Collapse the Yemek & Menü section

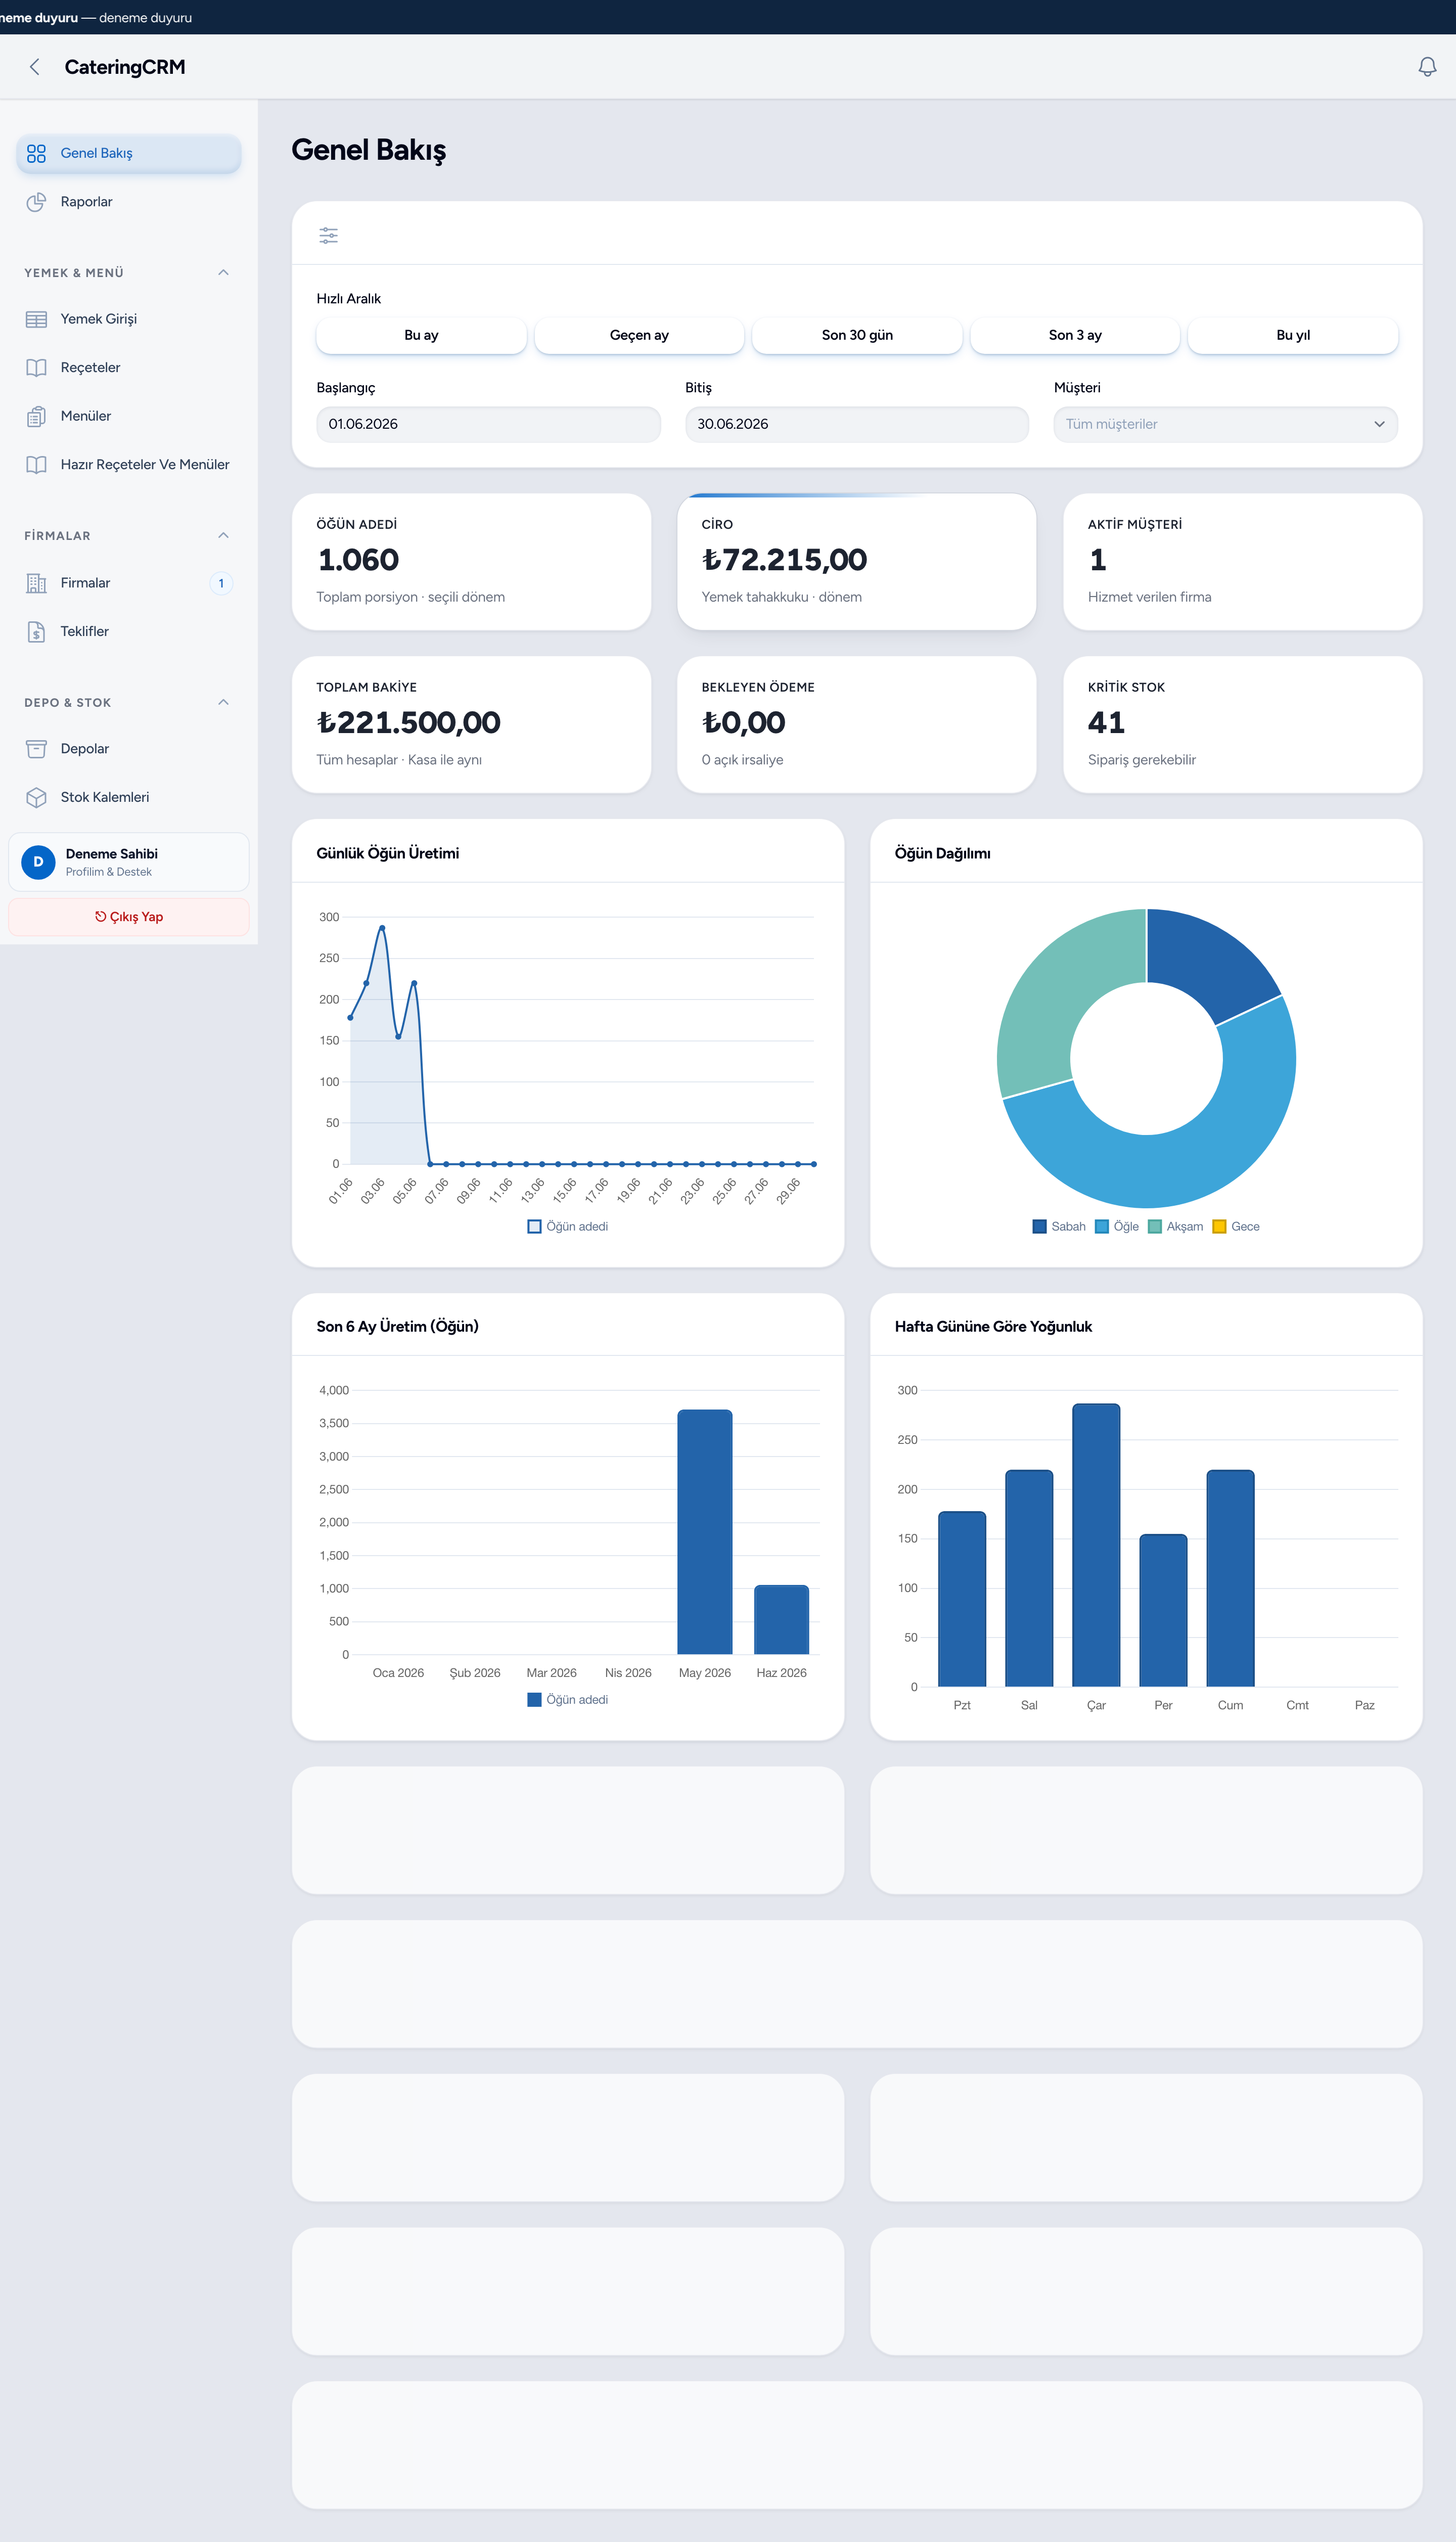click(x=224, y=273)
